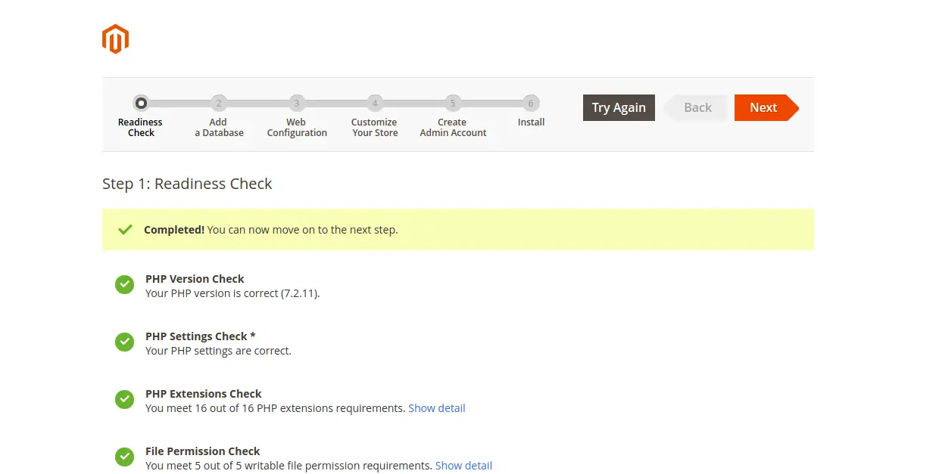Show detail for PHP Extensions Check

click(436, 408)
